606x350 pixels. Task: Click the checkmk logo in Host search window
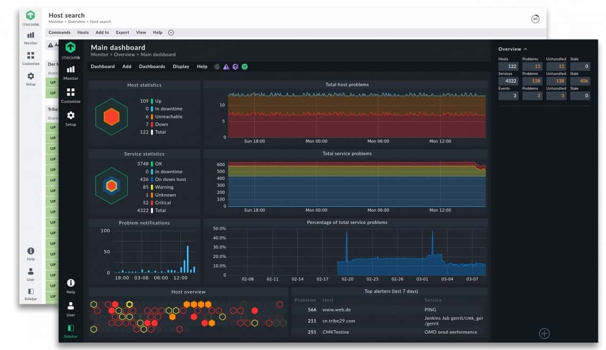tap(30, 18)
